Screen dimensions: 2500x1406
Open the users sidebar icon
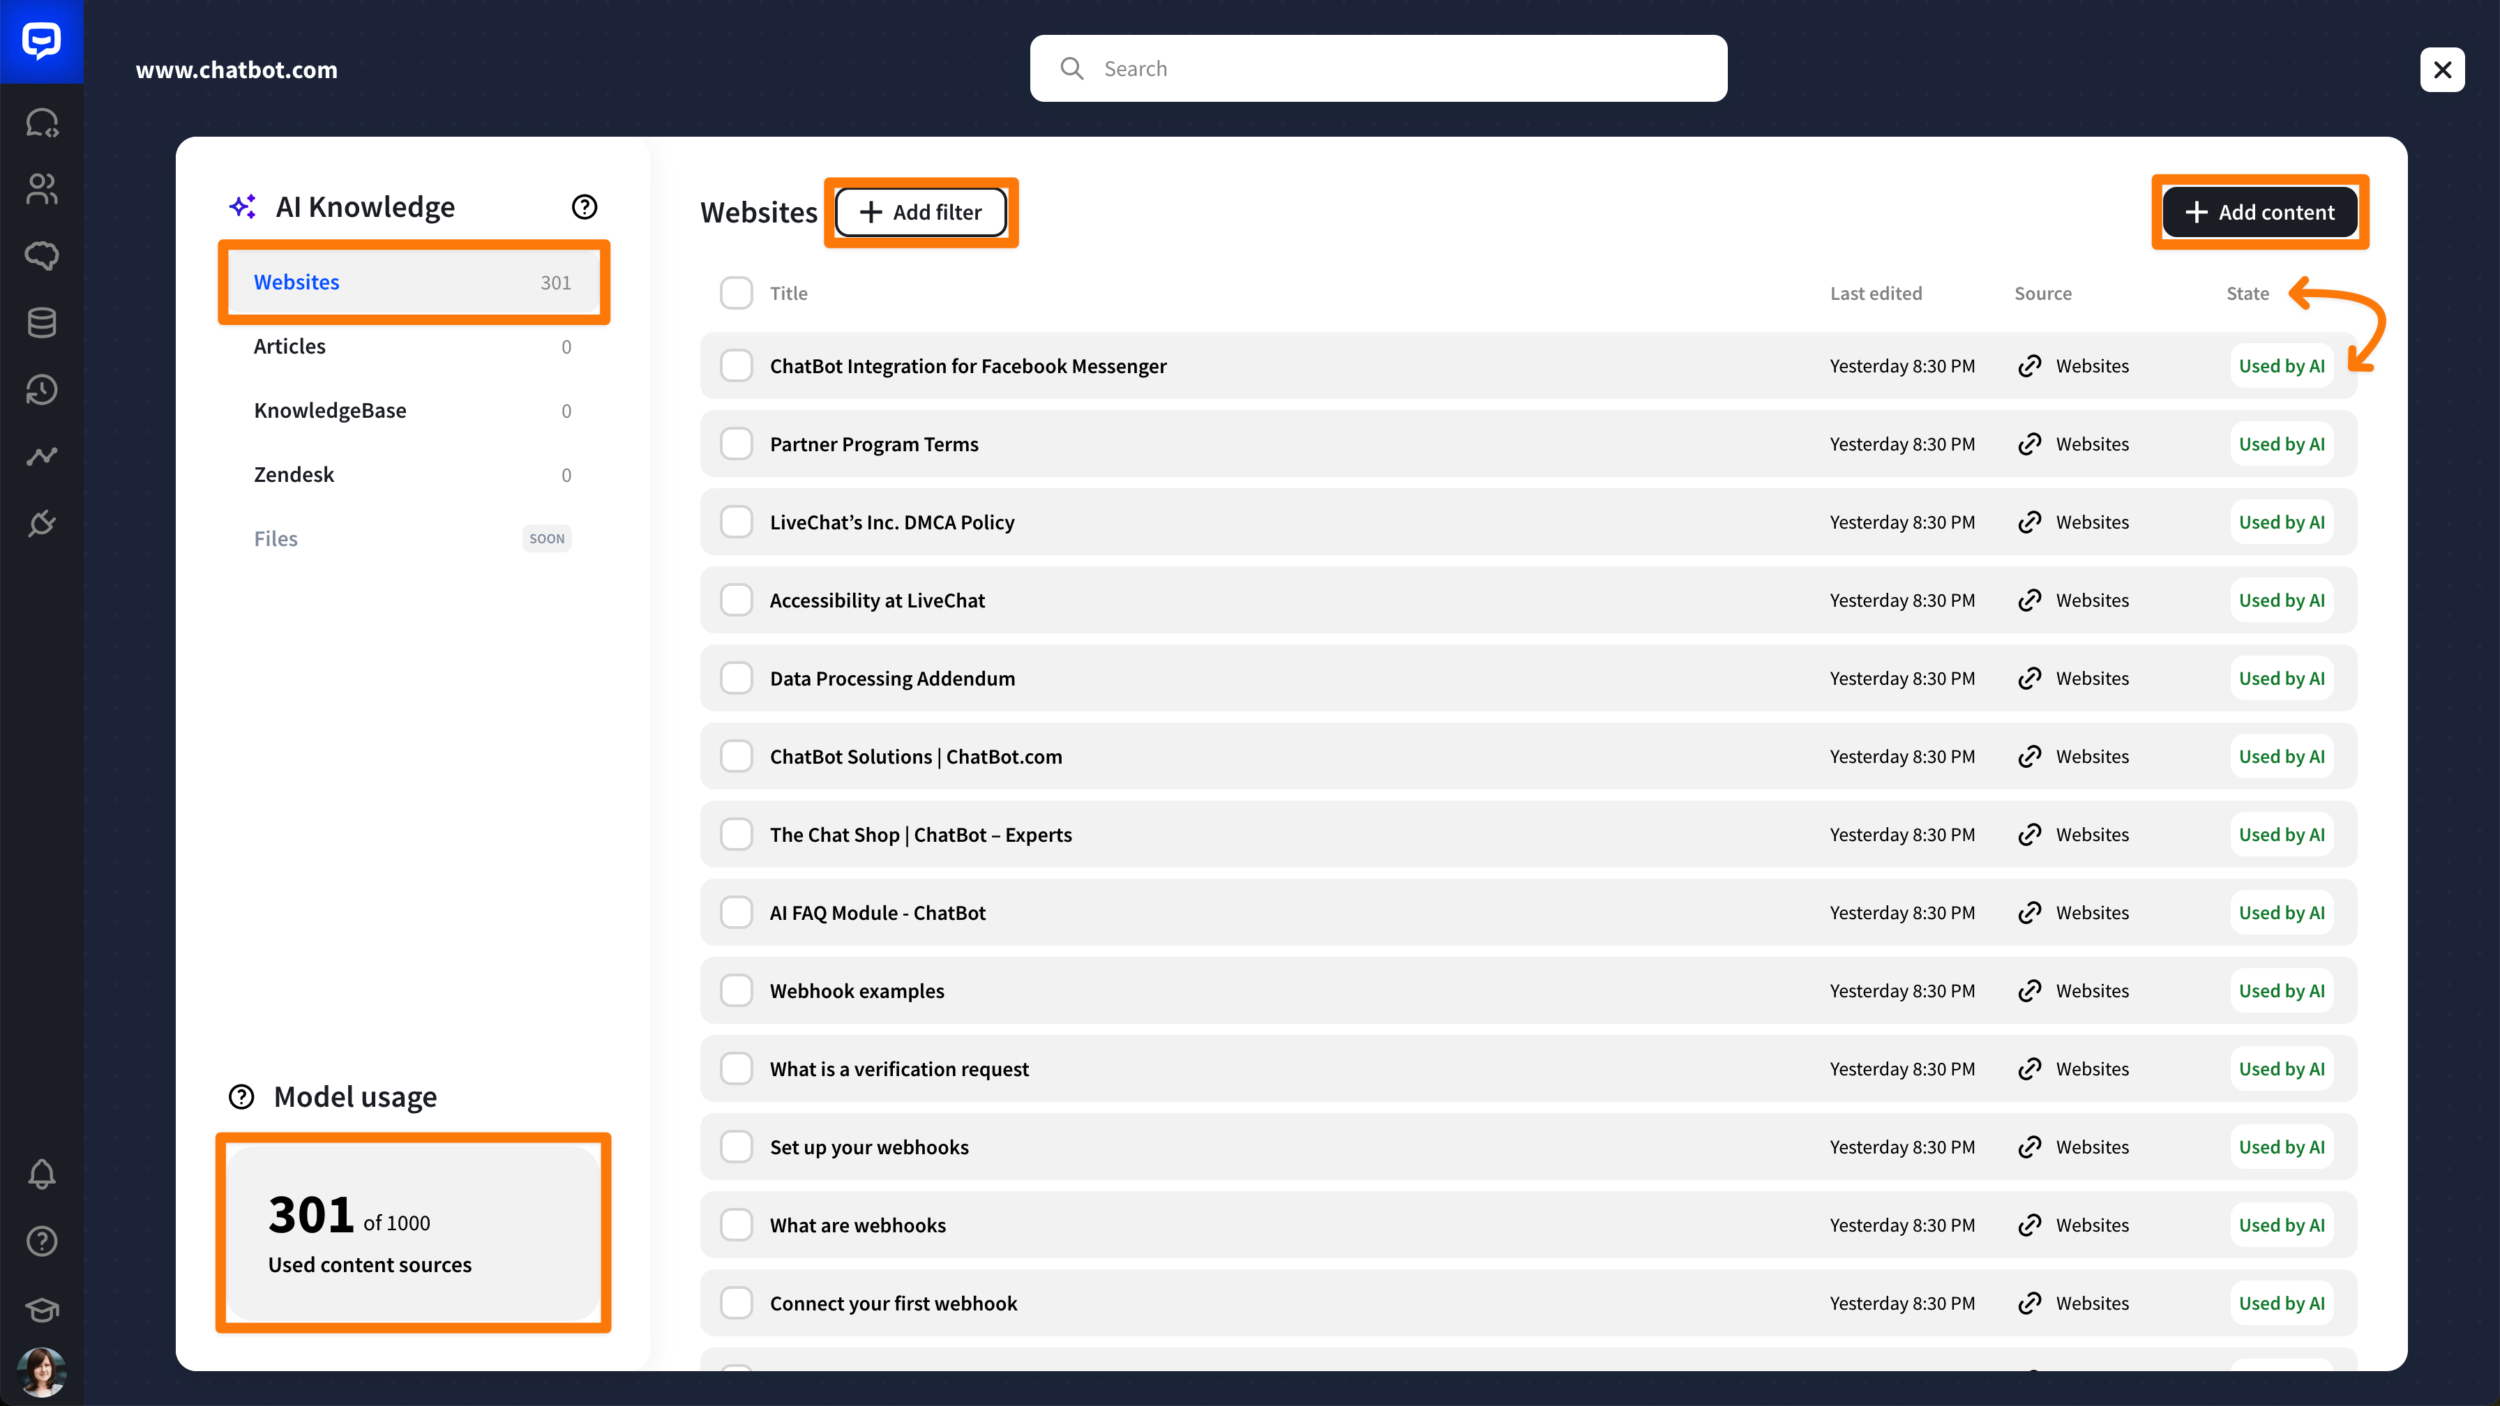click(42, 189)
